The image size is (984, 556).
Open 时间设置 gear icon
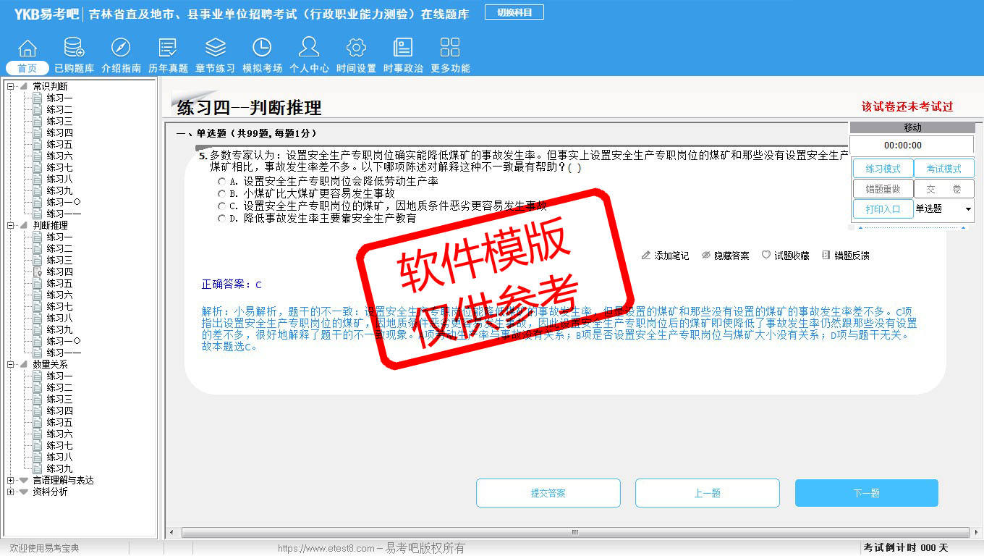click(x=356, y=49)
